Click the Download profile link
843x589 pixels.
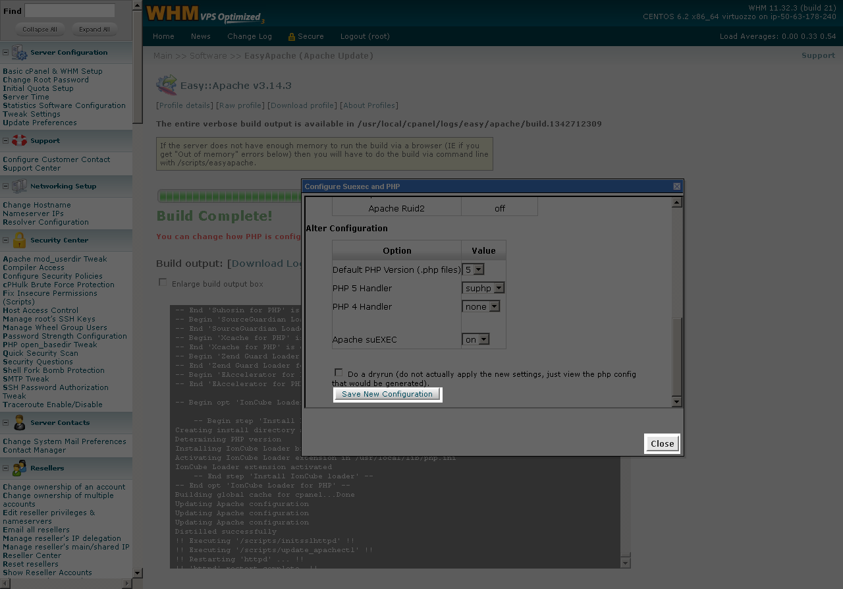coord(303,105)
